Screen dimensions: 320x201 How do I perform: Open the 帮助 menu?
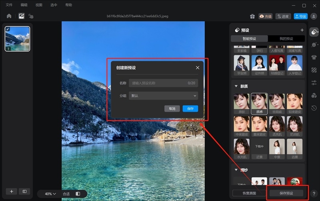[x=68, y=5]
